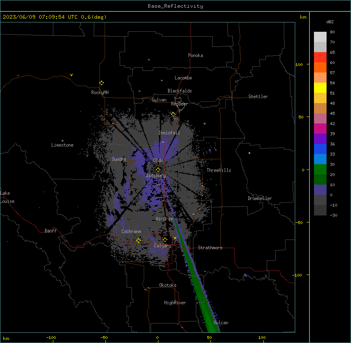Select the slate purple 0-10 dBZ band
This screenshot has width=351, height=343.
coord(320,190)
